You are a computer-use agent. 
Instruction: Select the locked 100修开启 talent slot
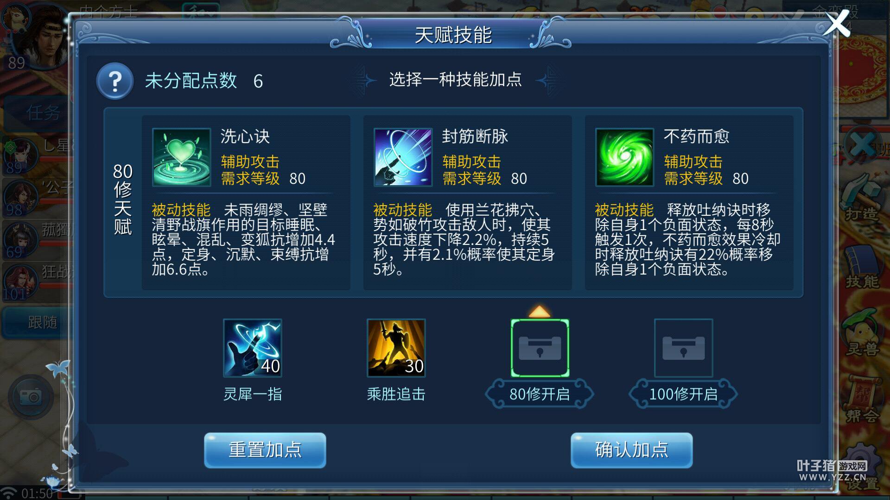(x=684, y=348)
